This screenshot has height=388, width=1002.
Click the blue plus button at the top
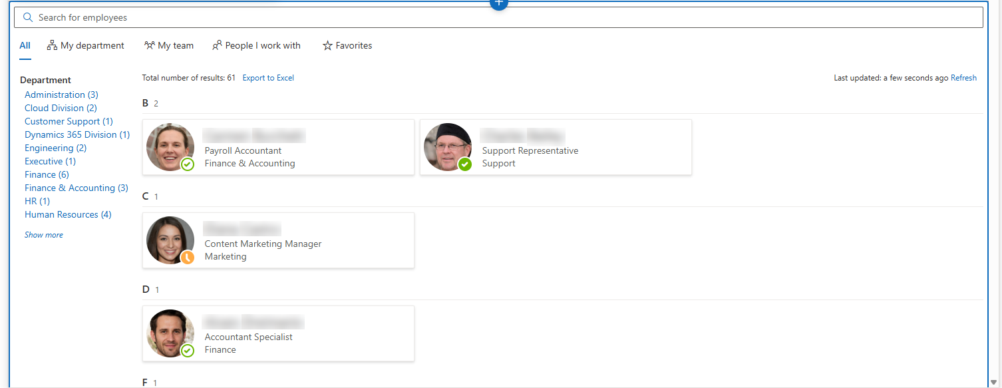(x=499, y=3)
